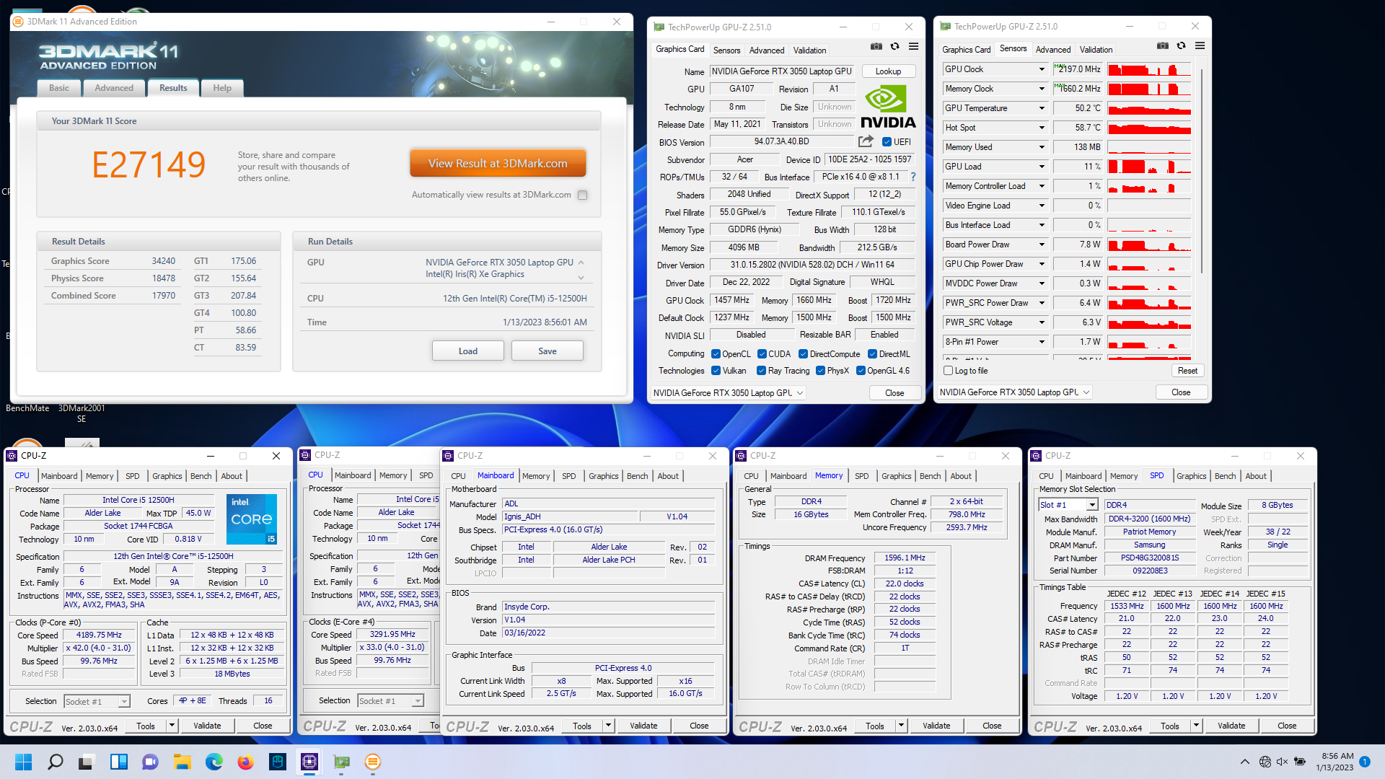The width and height of the screenshot is (1385, 779).
Task: Click the BIOS share/export icon next to UEFI
Action: tap(866, 141)
